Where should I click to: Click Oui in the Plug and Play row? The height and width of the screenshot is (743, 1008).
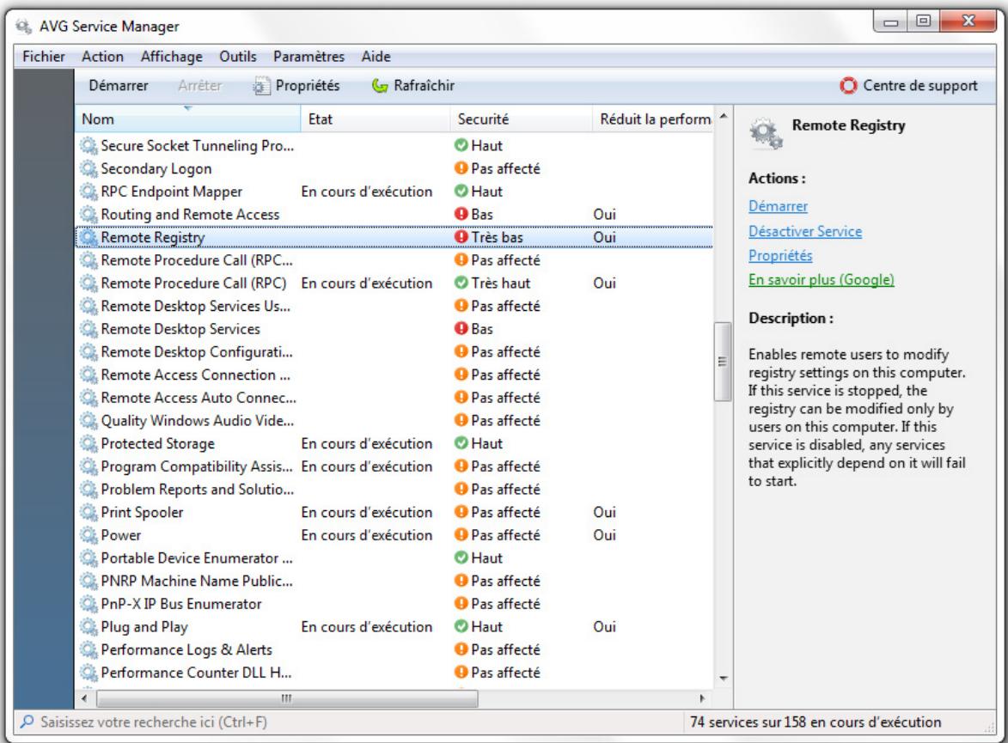[x=604, y=627]
